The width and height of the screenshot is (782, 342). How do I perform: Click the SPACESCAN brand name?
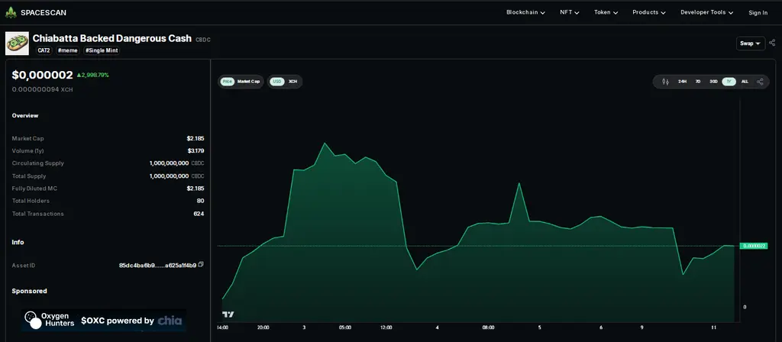(44, 12)
